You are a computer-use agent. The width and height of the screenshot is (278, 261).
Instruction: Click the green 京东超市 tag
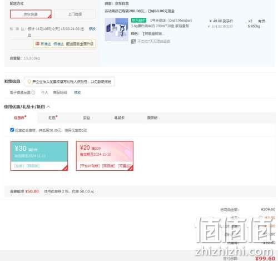click(138, 20)
